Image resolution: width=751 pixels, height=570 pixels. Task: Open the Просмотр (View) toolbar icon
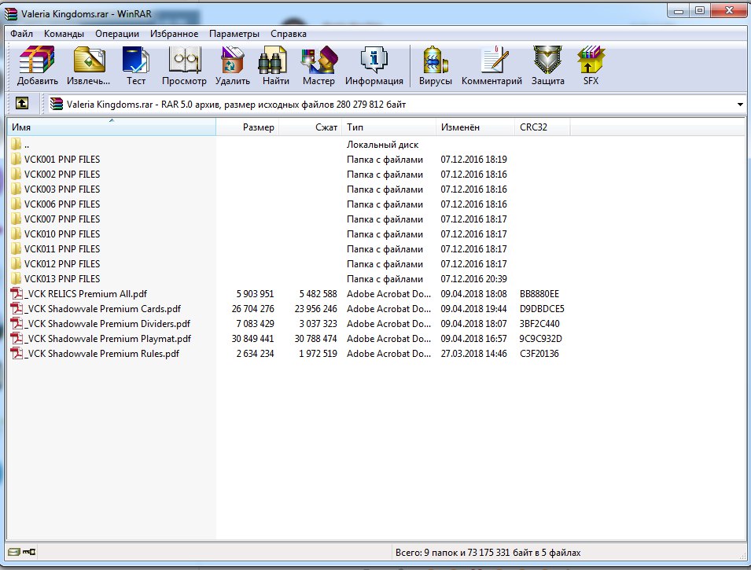pos(184,61)
